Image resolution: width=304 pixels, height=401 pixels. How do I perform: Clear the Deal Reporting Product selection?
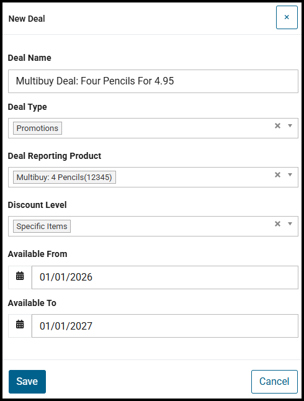pos(277,175)
